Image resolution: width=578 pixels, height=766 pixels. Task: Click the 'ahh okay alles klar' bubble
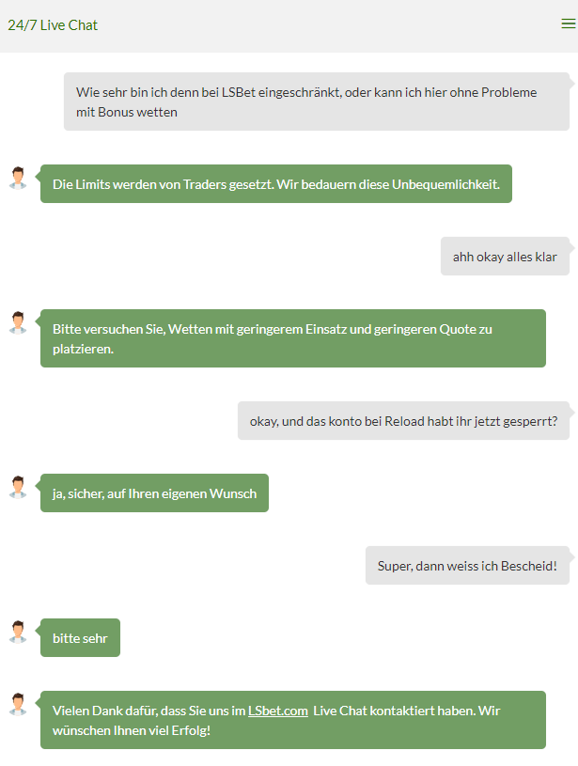(x=505, y=256)
